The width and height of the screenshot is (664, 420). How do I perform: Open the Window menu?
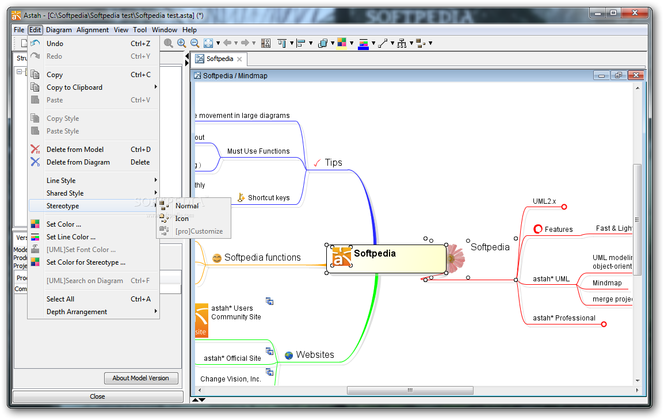165,30
